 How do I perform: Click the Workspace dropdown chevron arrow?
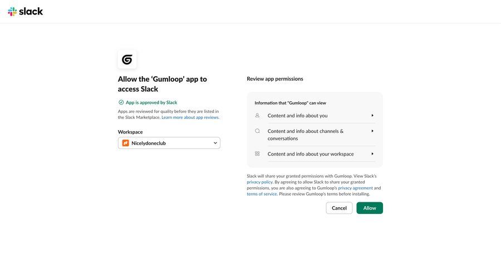(215, 143)
